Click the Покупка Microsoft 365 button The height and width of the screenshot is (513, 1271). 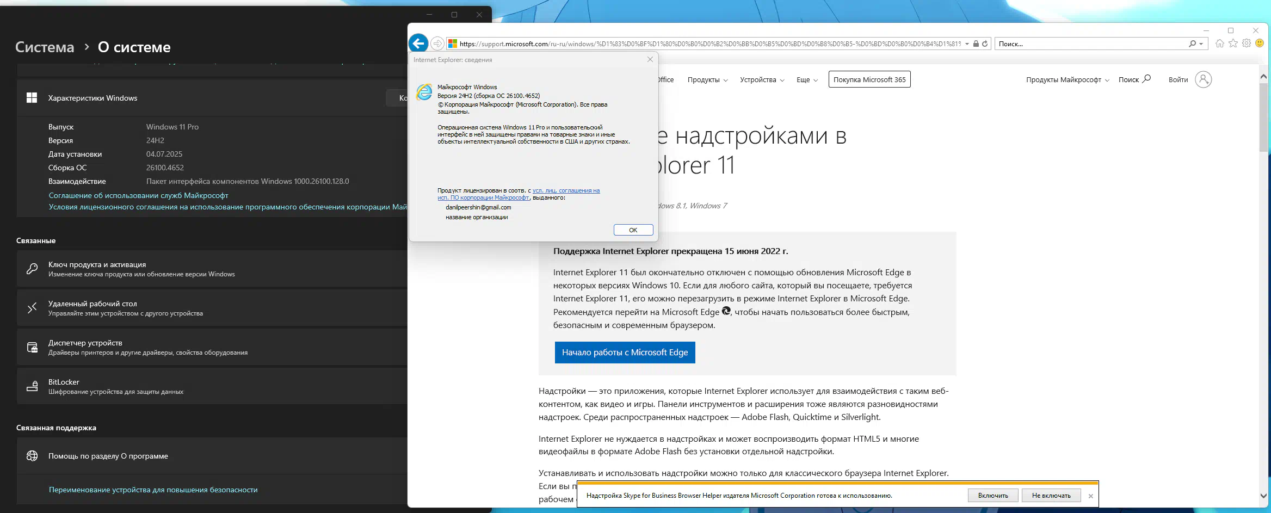869,79
